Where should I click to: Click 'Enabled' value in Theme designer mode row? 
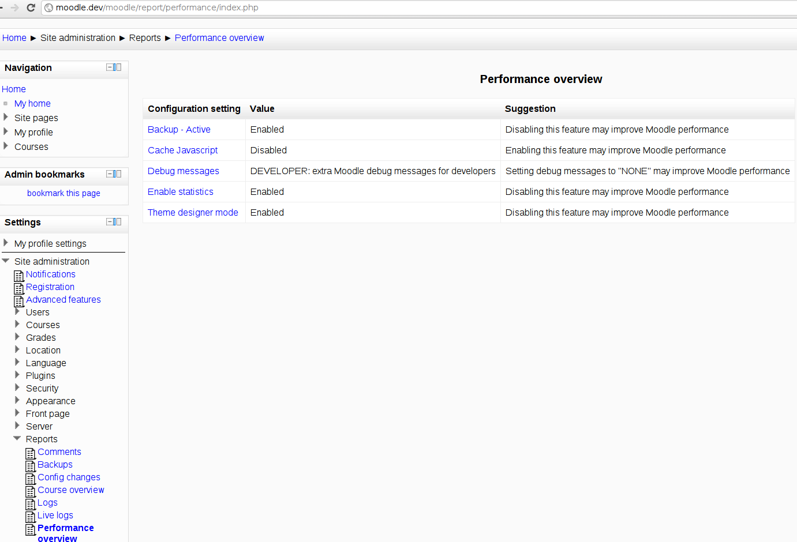(267, 213)
